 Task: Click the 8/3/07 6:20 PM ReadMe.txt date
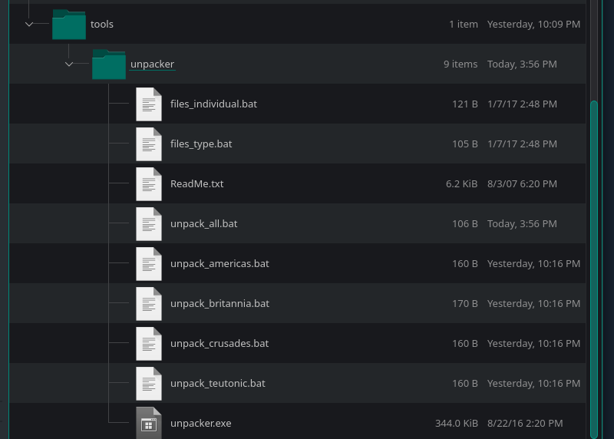[x=522, y=184]
